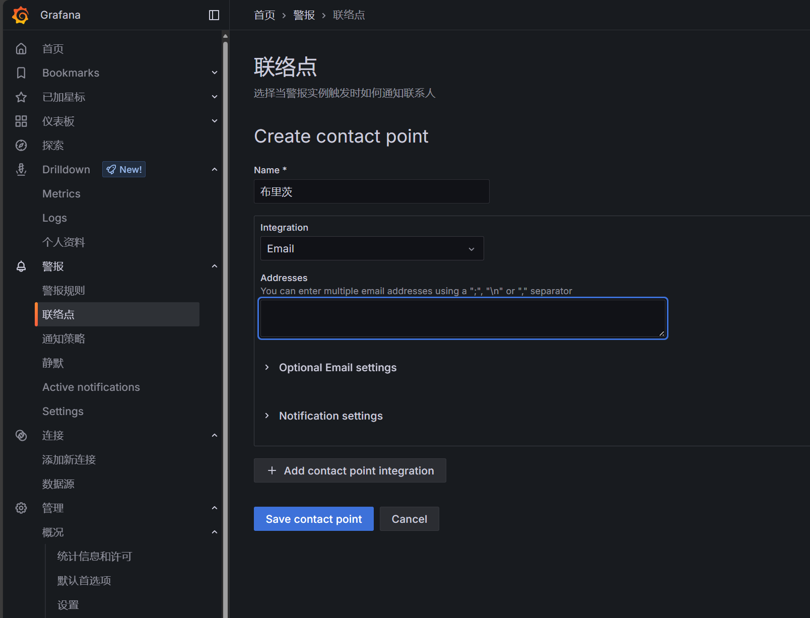Collapse the 概况 subsection chevron

click(x=215, y=532)
